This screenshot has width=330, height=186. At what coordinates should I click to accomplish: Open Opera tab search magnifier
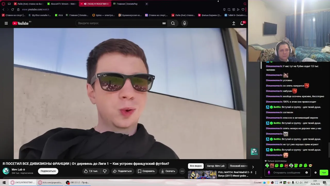[245, 4]
